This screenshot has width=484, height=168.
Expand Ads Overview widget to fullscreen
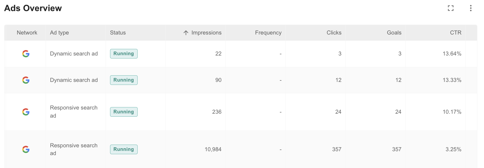pos(450,8)
